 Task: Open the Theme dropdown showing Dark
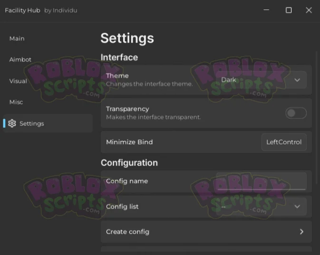261,80
